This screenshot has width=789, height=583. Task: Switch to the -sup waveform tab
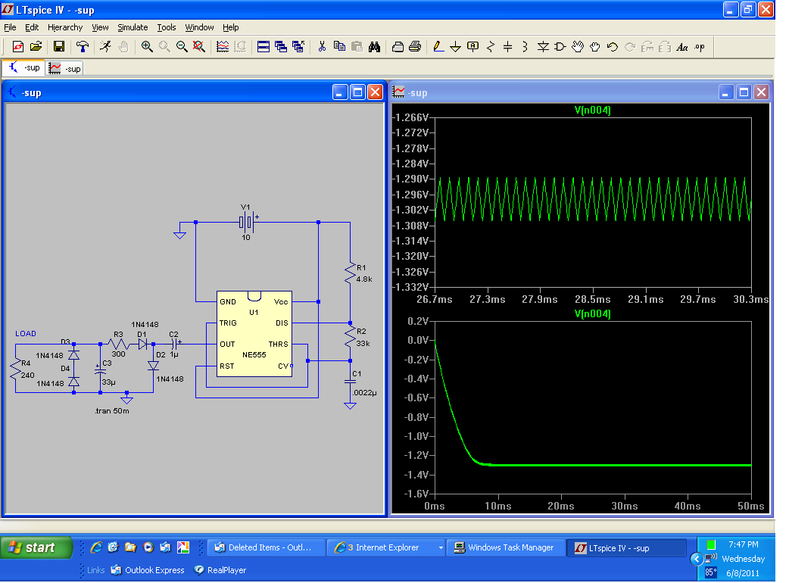(65, 68)
